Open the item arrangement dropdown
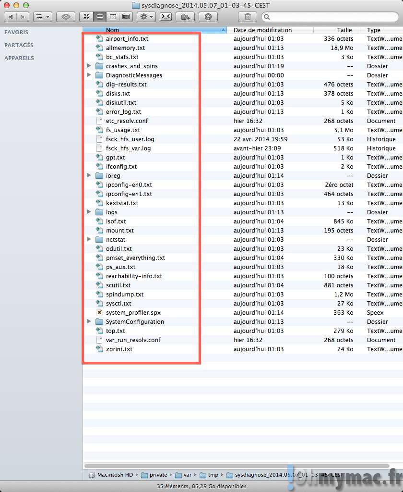The height and width of the screenshot is (492, 403). point(43,17)
